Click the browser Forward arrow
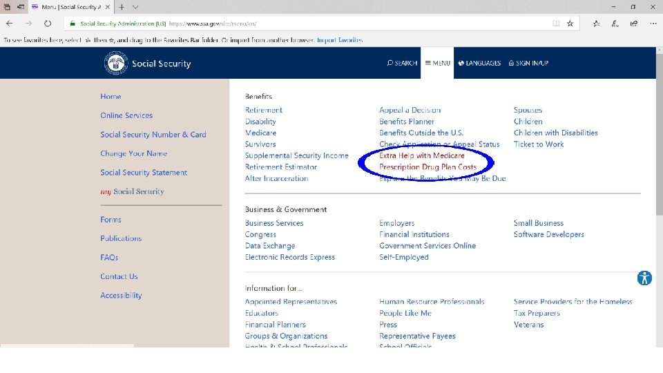The image size is (663, 373). click(x=28, y=23)
